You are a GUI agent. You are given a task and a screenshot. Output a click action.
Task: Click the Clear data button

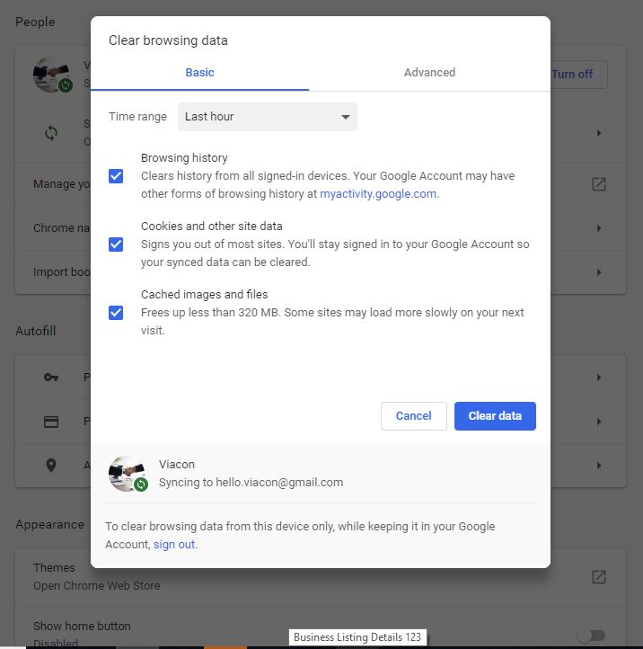point(495,416)
